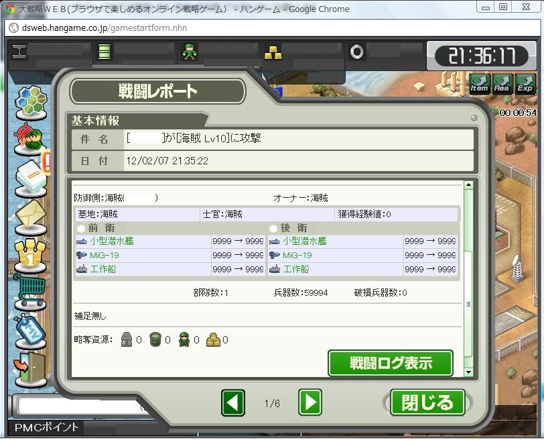Click the 後衛 section header
The width and height of the screenshot is (544, 440).
click(x=293, y=228)
